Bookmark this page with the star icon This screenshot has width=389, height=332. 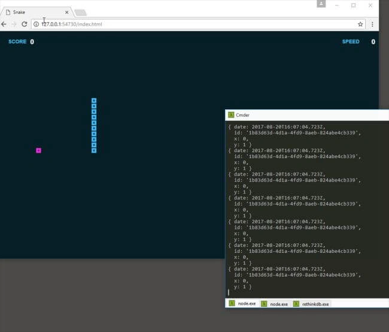point(360,24)
